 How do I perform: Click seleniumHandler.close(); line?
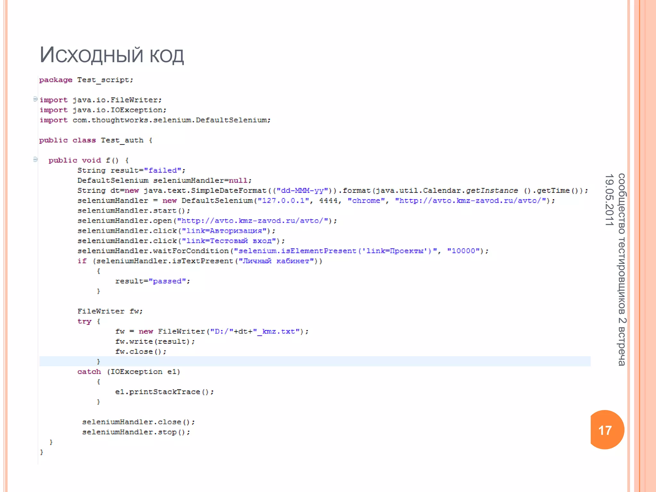138,422
